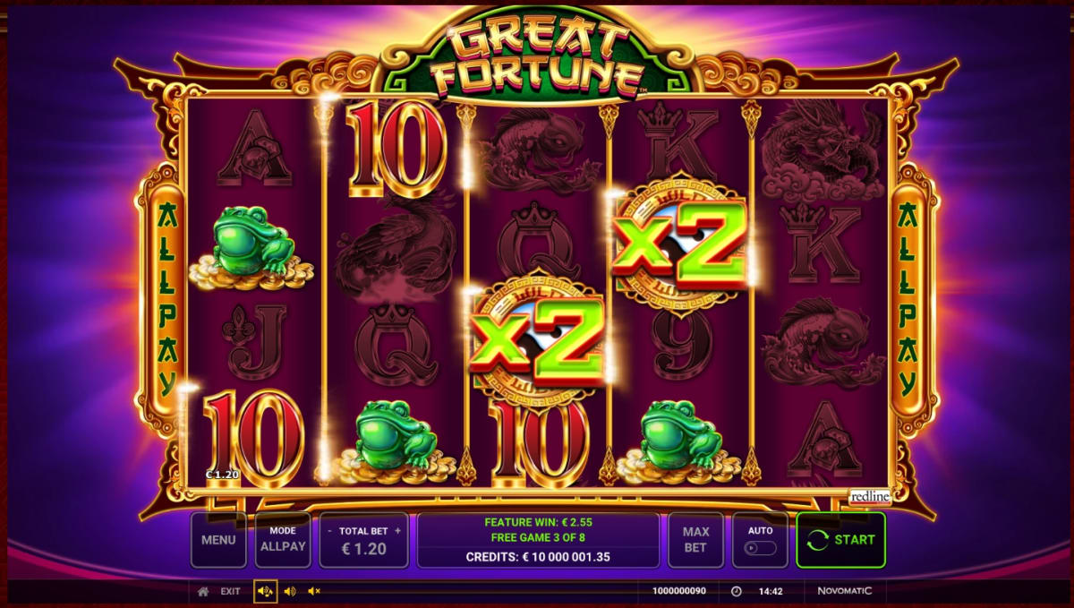Click the redline logo badge
The height and width of the screenshot is (608, 1074).
pyautogui.click(x=869, y=496)
